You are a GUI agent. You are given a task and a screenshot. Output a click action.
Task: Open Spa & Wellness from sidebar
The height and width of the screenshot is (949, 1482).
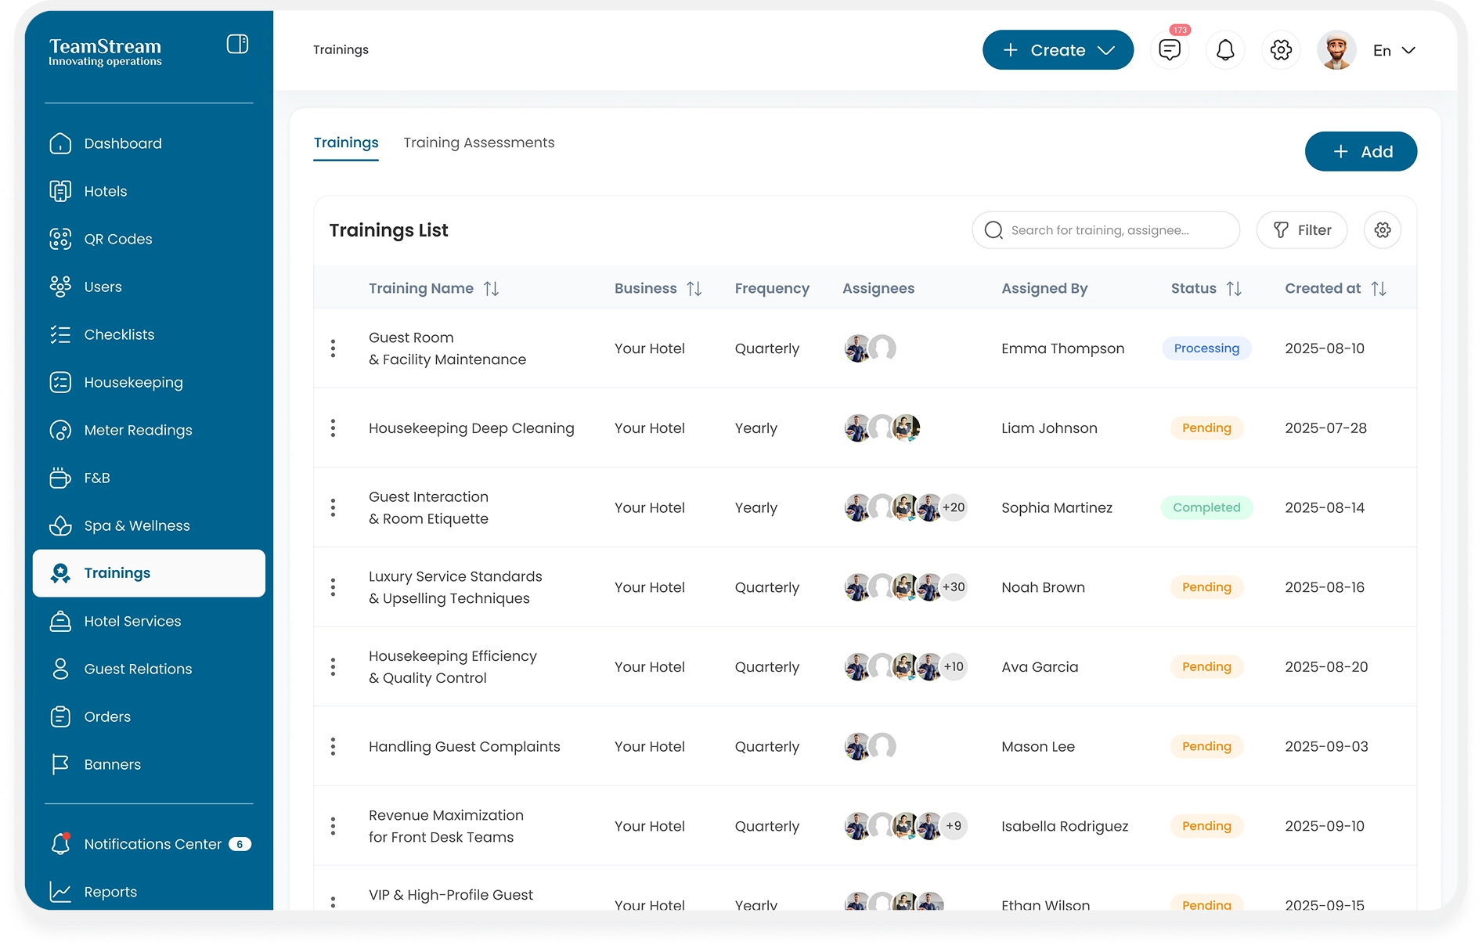pyautogui.click(x=136, y=525)
